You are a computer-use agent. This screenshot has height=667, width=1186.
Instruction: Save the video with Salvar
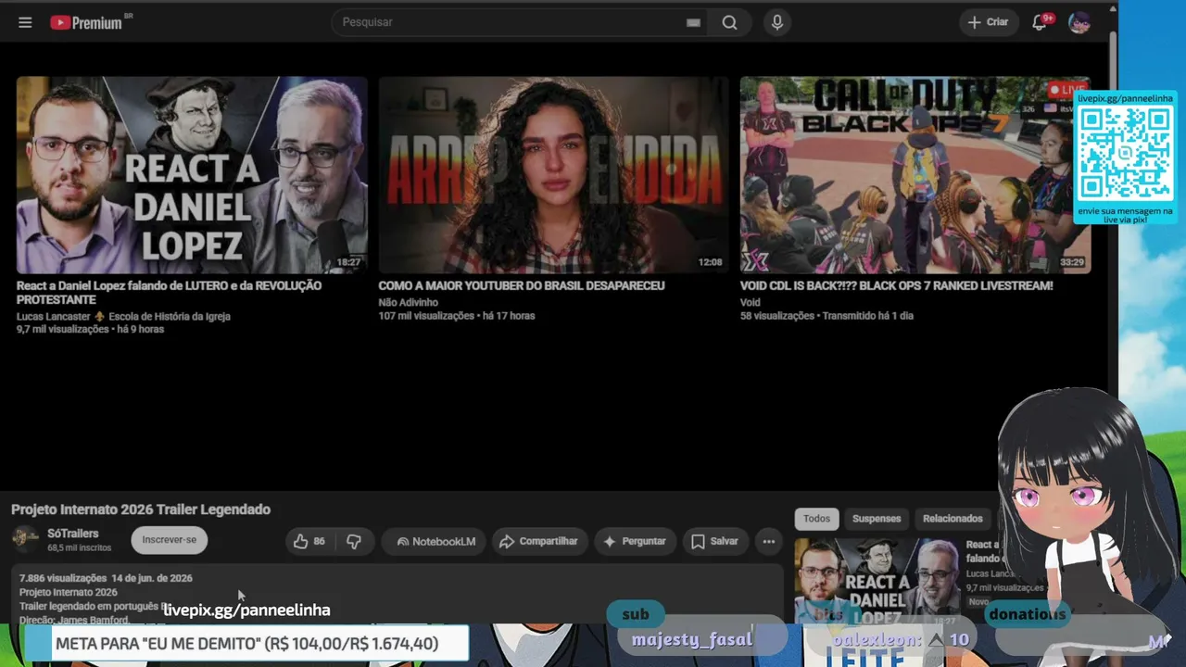714,541
